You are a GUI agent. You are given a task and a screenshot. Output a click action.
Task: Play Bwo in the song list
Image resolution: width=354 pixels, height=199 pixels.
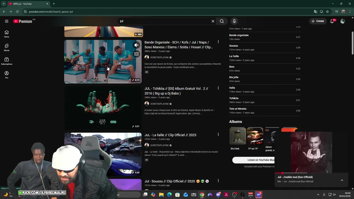[x=265, y=69]
